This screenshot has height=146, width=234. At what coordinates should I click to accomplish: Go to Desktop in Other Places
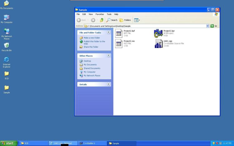pyautogui.click(x=87, y=61)
